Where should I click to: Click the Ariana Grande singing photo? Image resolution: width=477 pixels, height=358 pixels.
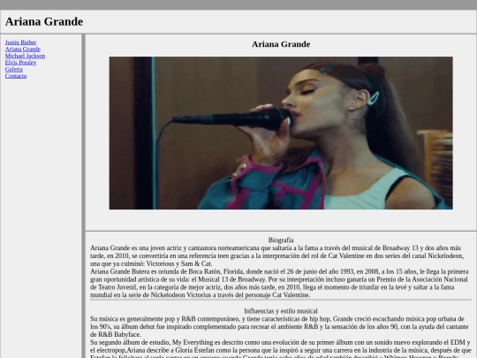tap(281, 133)
